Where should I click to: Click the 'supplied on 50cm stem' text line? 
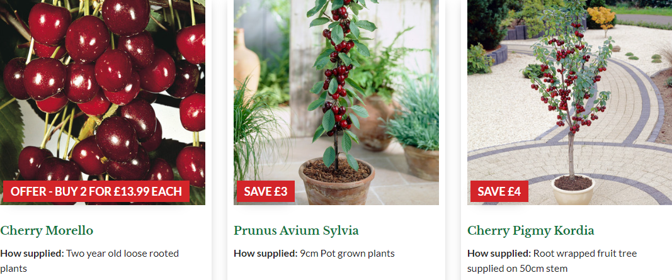click(517, 269)
